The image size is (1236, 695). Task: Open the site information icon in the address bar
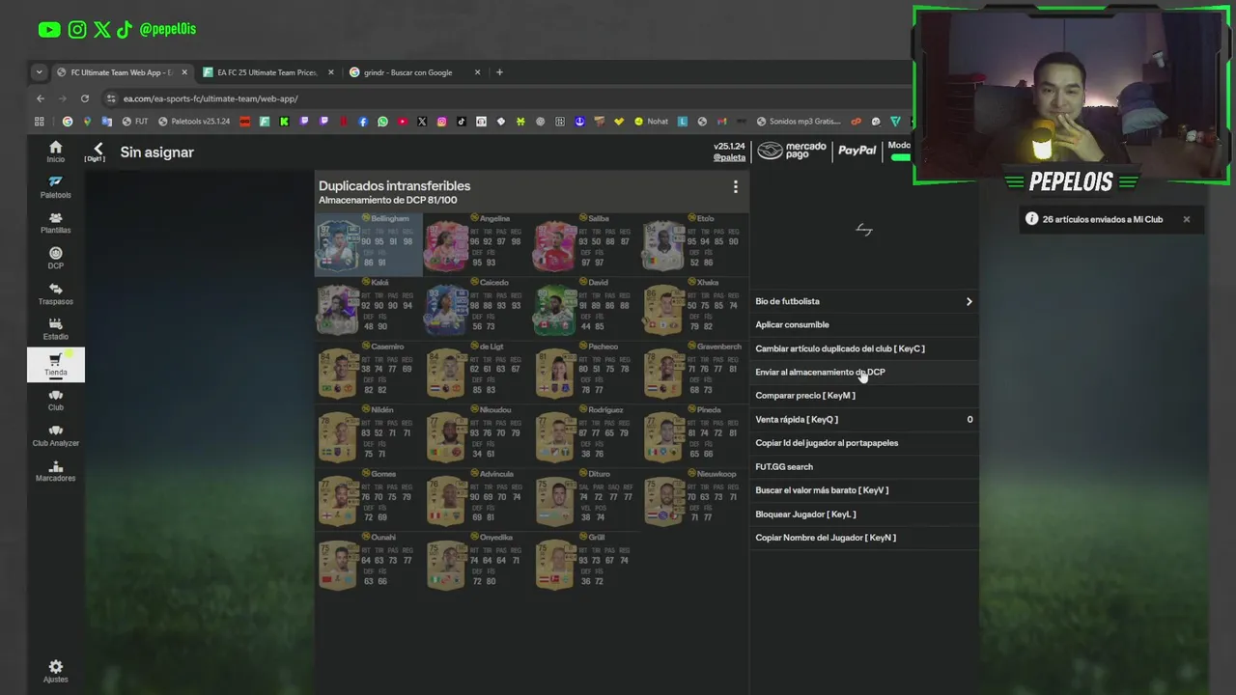(111, 98)
